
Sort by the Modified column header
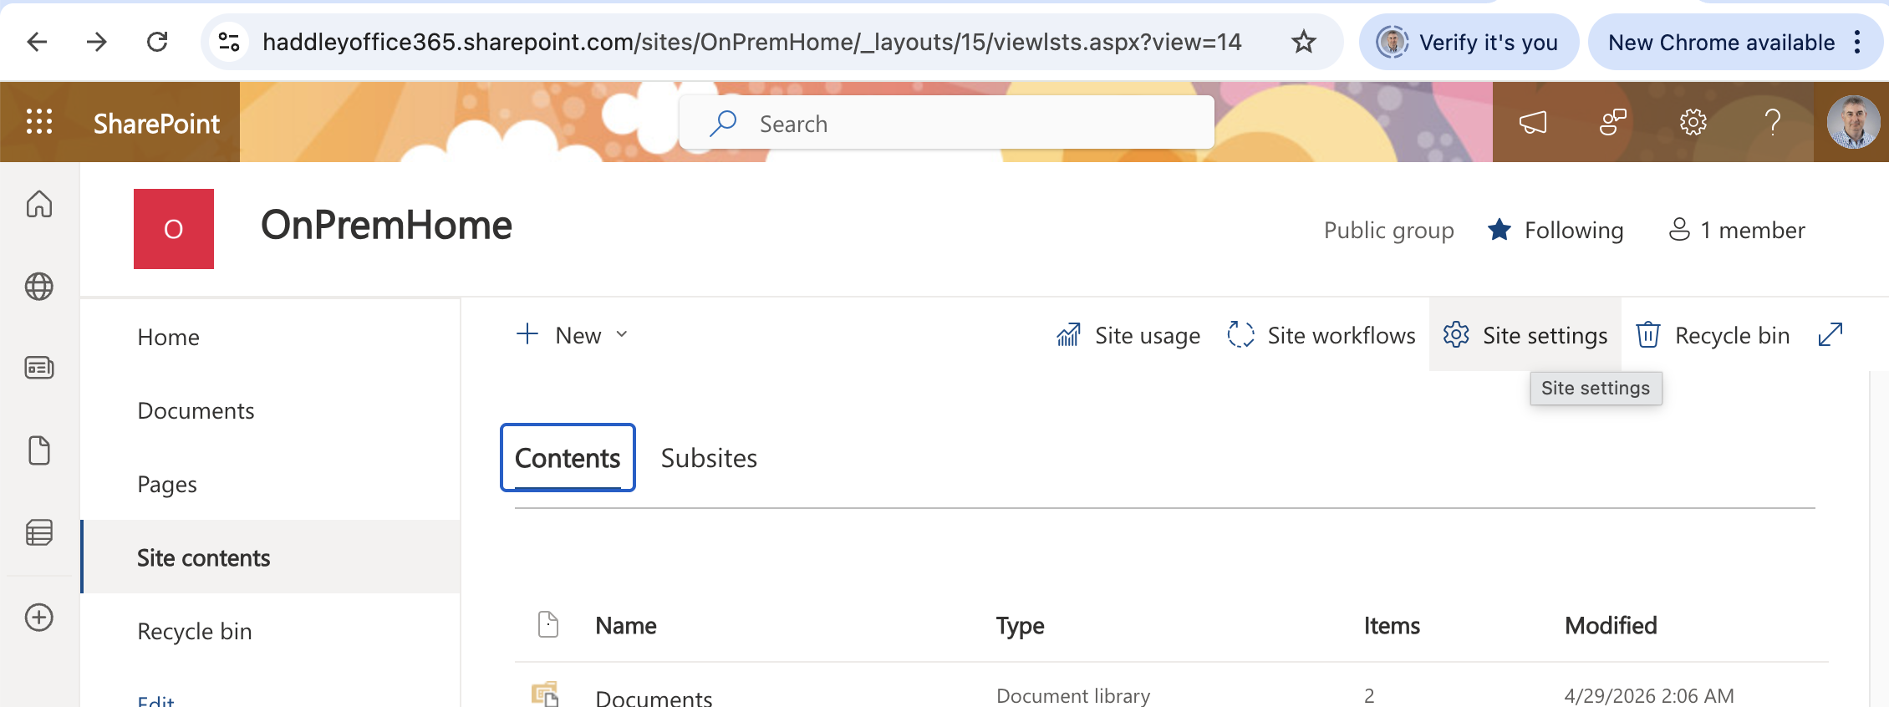coord(1611,625)
